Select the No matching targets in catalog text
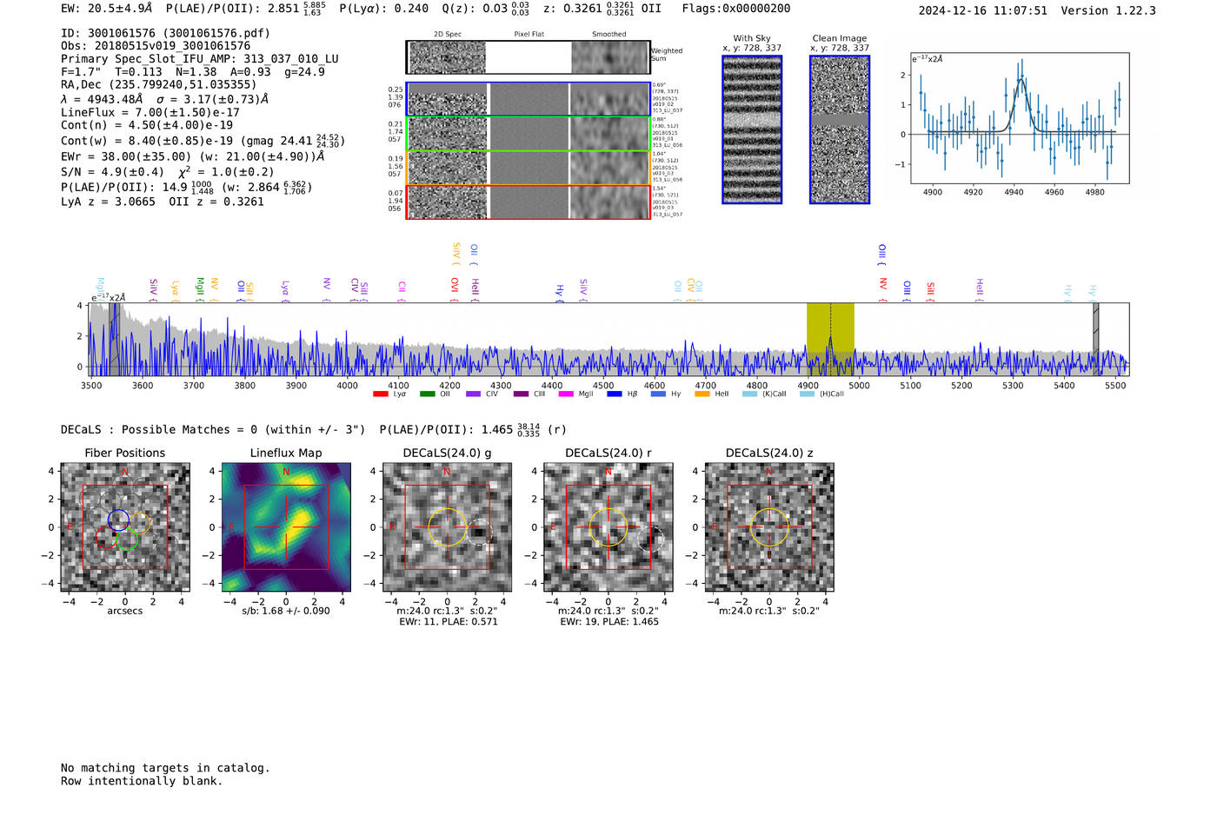The width and height of the screenshot is (1217, 828). (x=165, y=768)
